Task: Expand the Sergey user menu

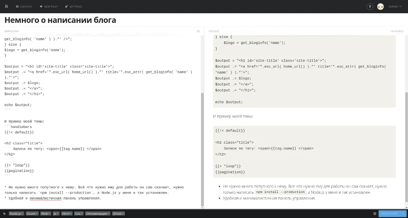Action: (395, 6)
